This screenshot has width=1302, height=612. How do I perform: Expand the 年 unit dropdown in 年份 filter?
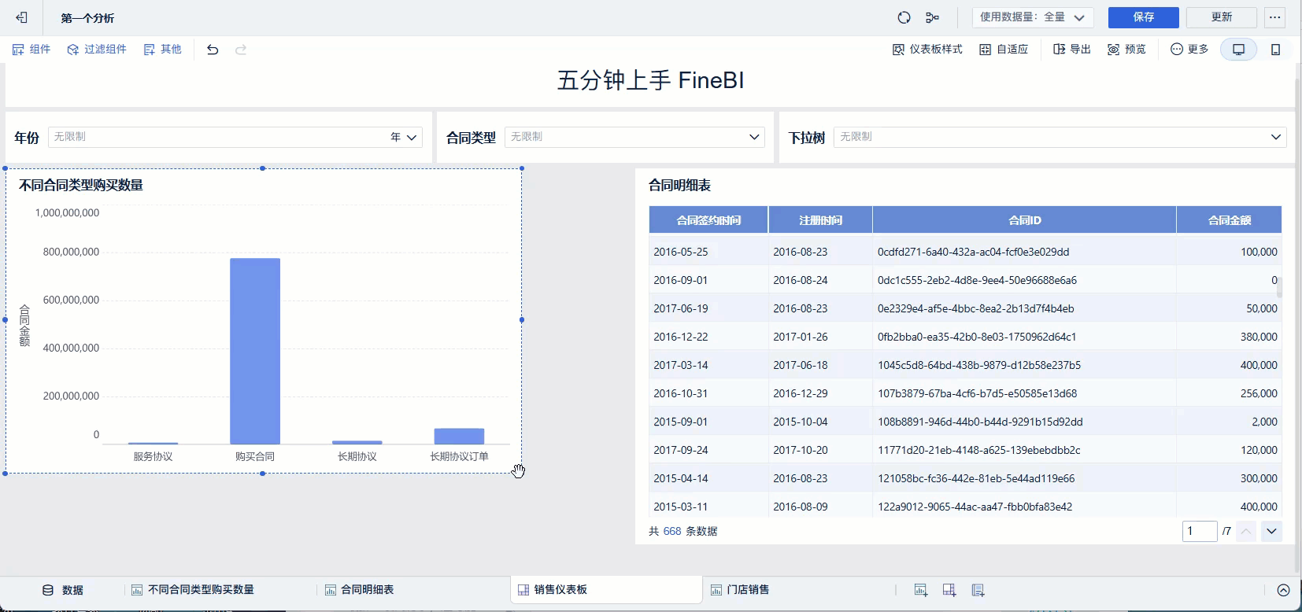point(404,137)
